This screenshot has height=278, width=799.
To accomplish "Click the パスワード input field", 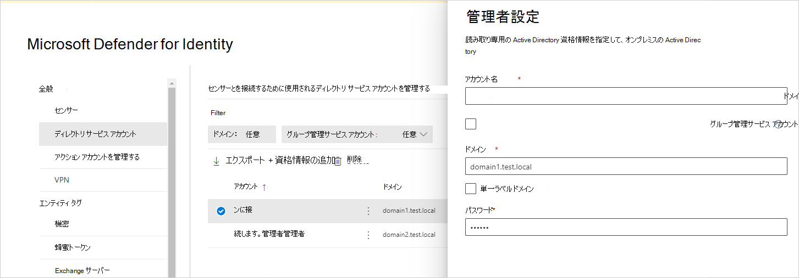I will pos(626,227).
